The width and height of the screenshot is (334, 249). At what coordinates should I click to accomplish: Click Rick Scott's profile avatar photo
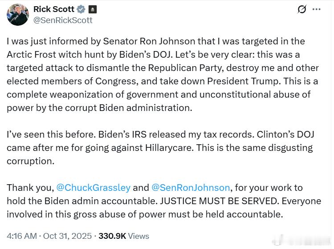pyautogui.click(x=18, y=14)
